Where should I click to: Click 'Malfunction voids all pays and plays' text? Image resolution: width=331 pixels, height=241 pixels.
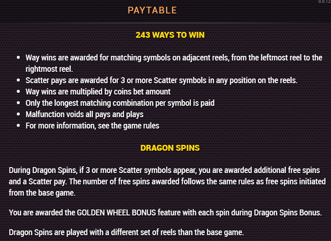(85, 115)
